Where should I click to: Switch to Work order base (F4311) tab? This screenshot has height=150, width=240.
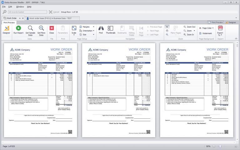pyautogui.click(x=52, y=18)
